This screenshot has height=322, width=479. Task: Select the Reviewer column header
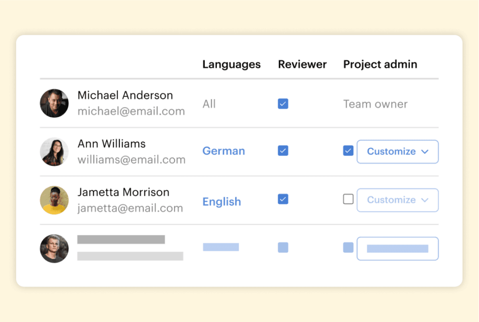(302, 64)
